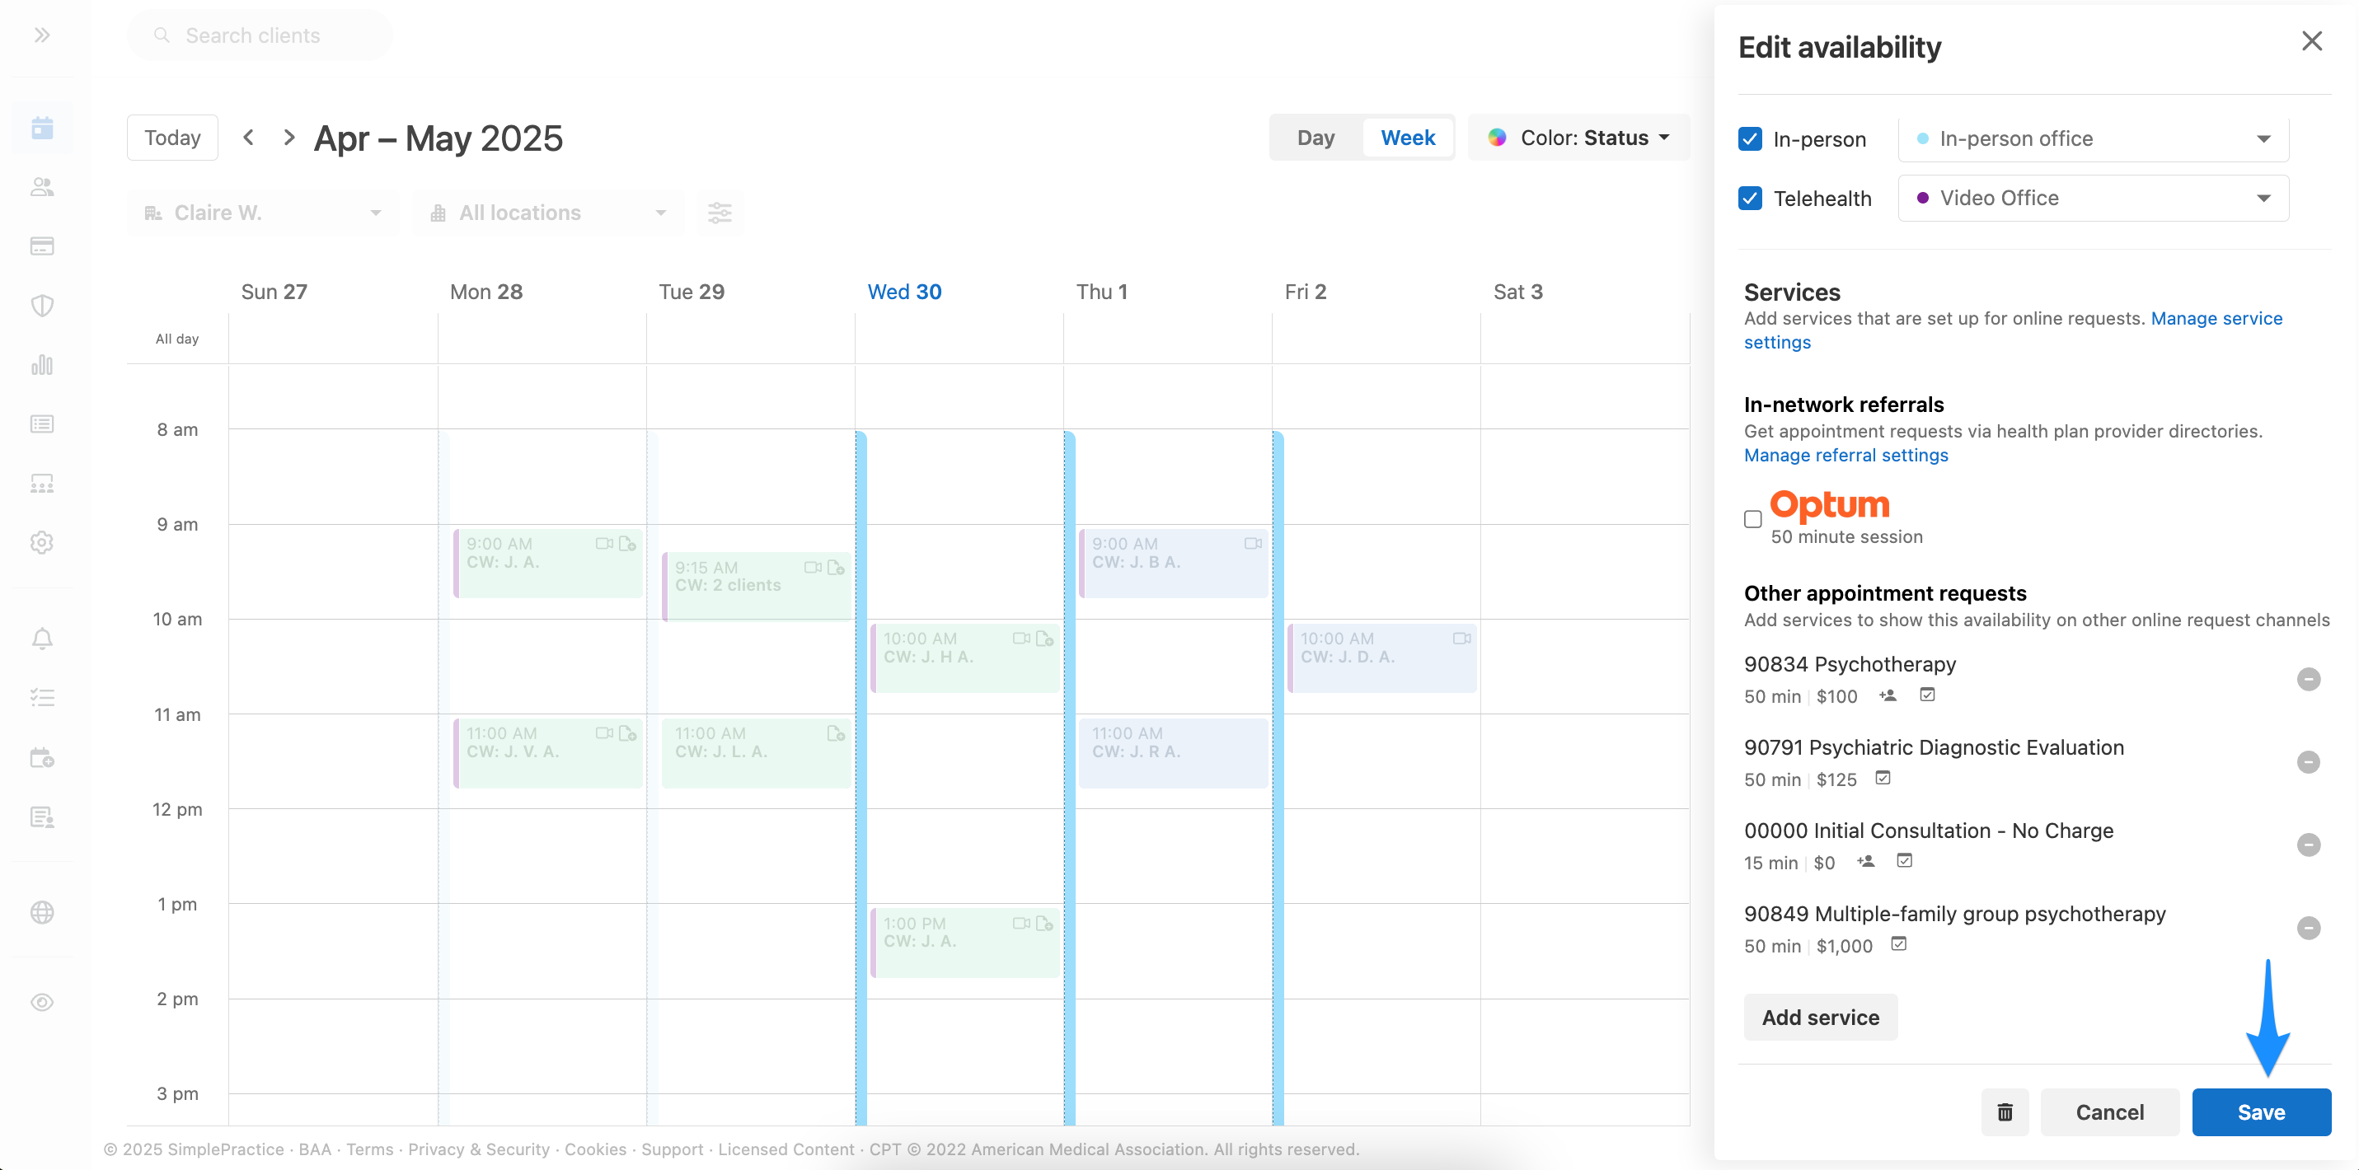Screen dimensions: 2359x1170
Task: Open the Analytics bar chart icon
Action: pos(42,365)
